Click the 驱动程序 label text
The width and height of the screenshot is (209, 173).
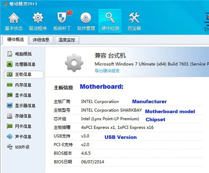pyautogui.click(x=38, y=28)
